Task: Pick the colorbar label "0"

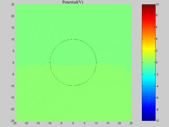Action: tap(157, 62)
